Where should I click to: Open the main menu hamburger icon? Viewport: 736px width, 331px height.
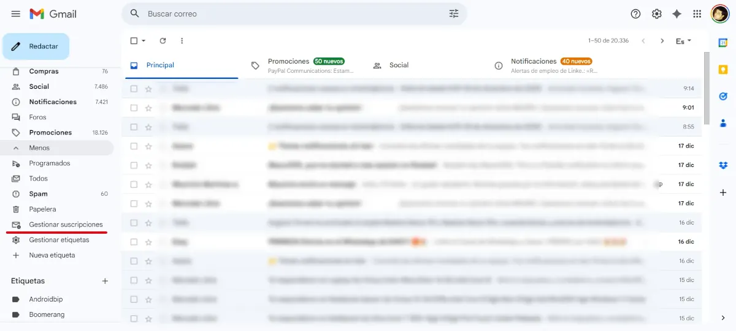[16, 13]
